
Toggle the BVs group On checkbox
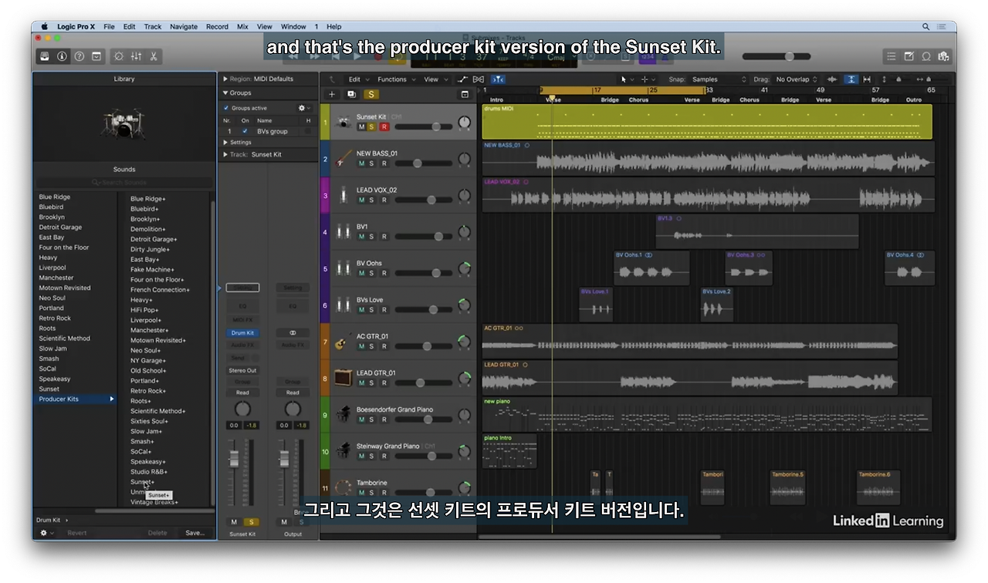tap(245, 131)
